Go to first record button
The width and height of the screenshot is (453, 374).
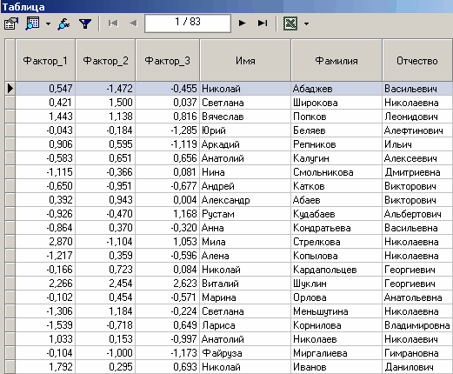(113, 23)
